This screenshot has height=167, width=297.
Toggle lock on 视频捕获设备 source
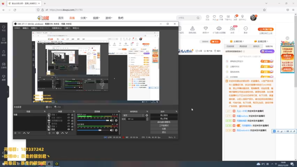coord(72,120)
